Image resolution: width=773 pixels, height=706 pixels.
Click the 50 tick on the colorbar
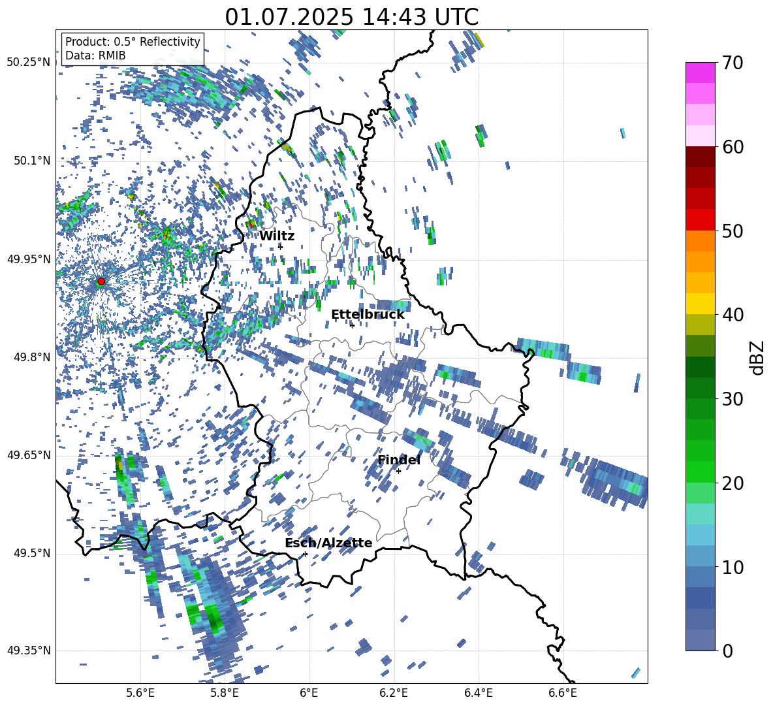[732, 231]
